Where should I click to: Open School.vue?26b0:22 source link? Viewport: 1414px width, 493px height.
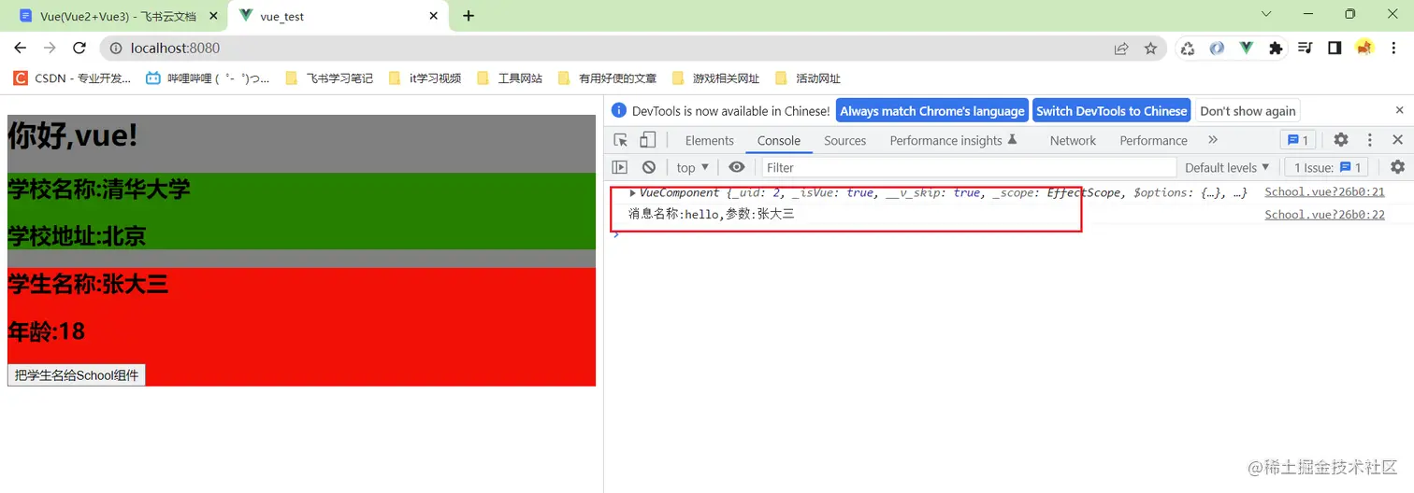1324,215
